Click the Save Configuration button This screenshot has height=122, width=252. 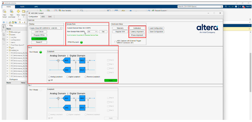click(156, 32)
